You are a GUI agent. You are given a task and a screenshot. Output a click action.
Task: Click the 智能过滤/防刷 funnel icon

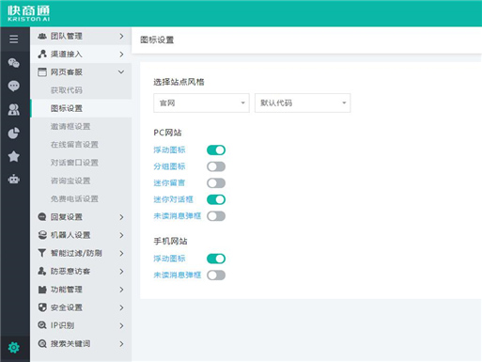tap(42, 253)
